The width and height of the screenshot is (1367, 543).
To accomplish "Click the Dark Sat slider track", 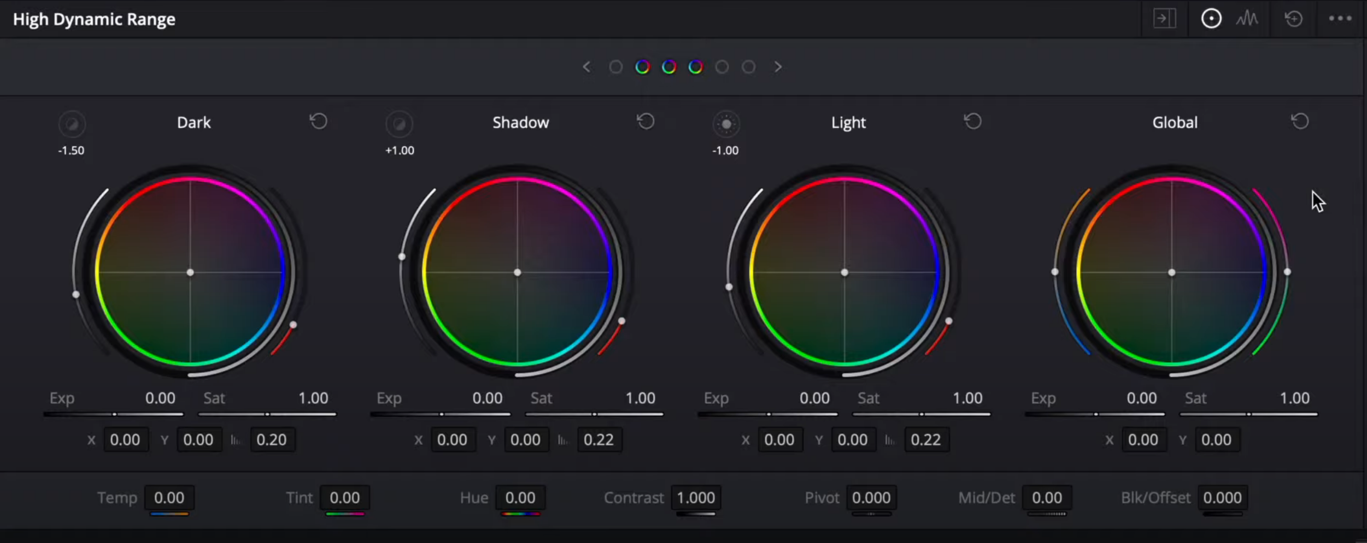I will 267,414.
